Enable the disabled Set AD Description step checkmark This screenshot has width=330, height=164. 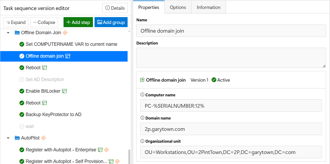point(22,79)
